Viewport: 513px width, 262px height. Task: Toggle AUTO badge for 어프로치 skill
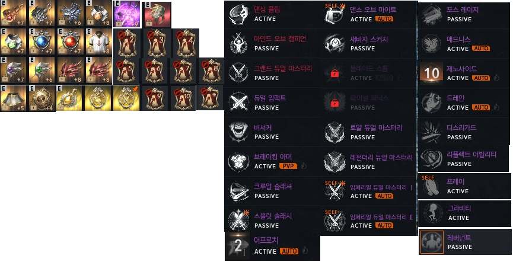289,251
